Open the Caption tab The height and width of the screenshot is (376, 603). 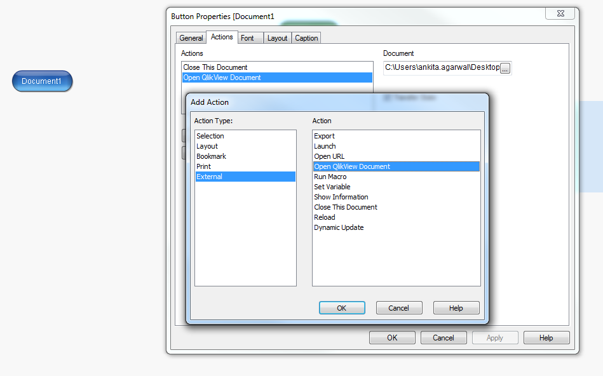point(306,38)
